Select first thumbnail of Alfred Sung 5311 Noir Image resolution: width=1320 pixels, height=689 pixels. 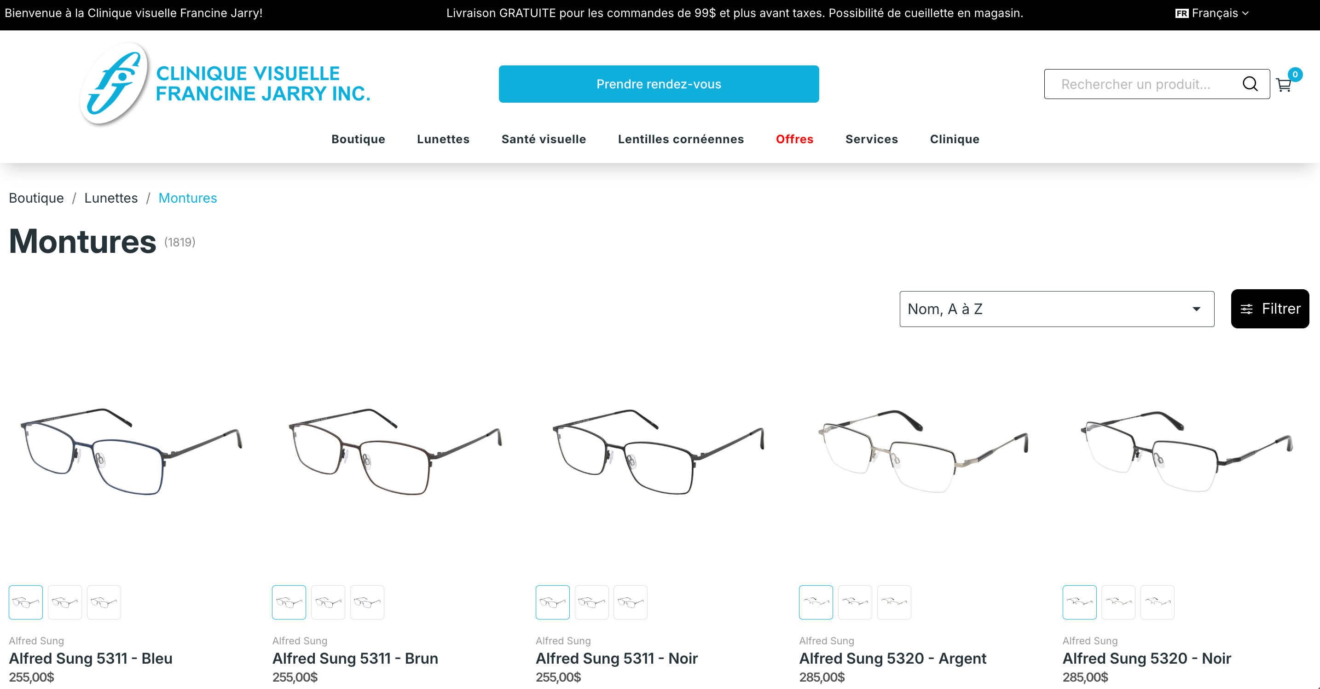552,602
